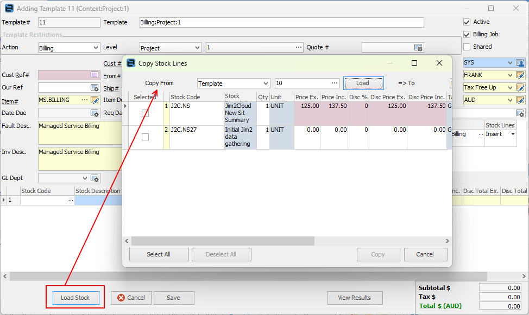Click the edit icon next to AUD

[520, 100]
